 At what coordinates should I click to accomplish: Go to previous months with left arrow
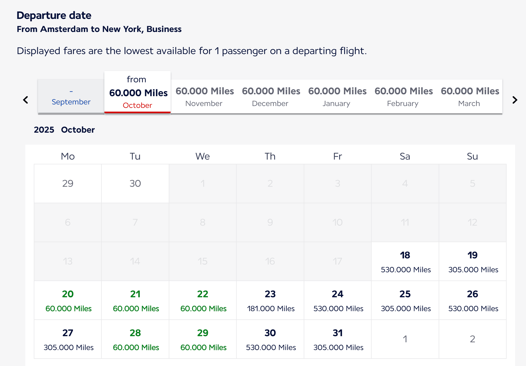(x=26, y=100)
